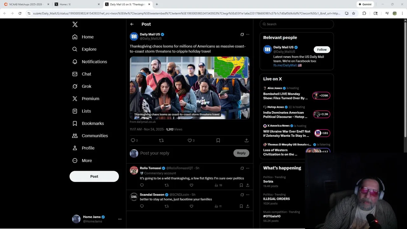Image resolution: width=407 pixels, height=229 pixels.
Task: Click the Grok icon on Rollo Tomassi's reply
Action: [x=242, y=168]
